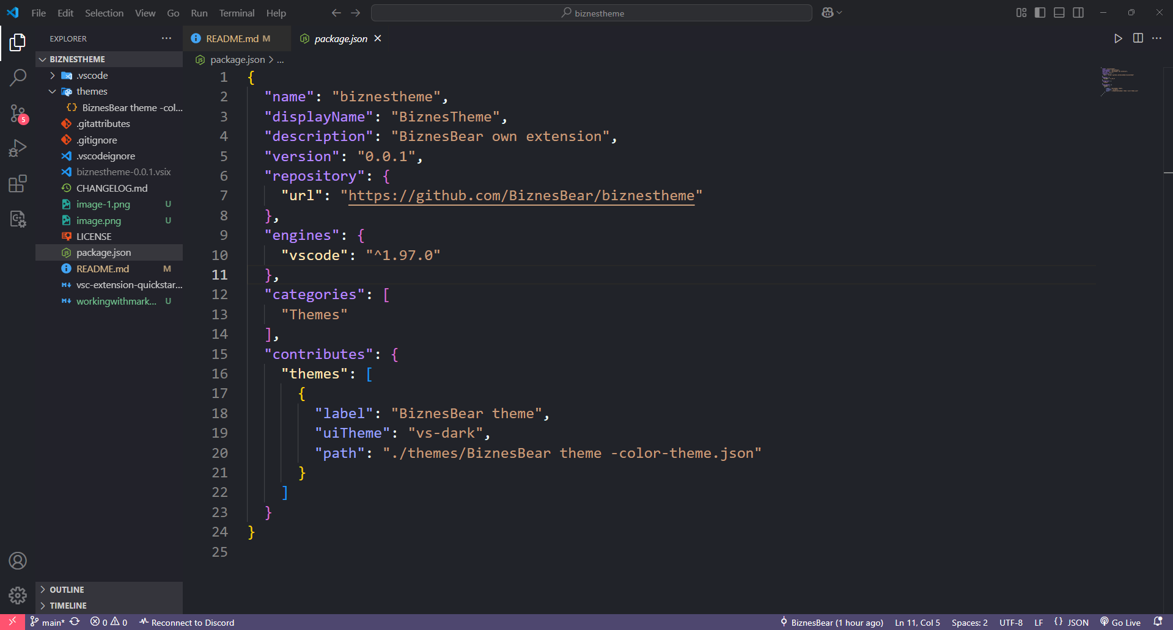Image resolution: width=1173 pixels, height=630 pixels.
Task: Open the Explorer view in activity bar
Action: coord(18,42)
